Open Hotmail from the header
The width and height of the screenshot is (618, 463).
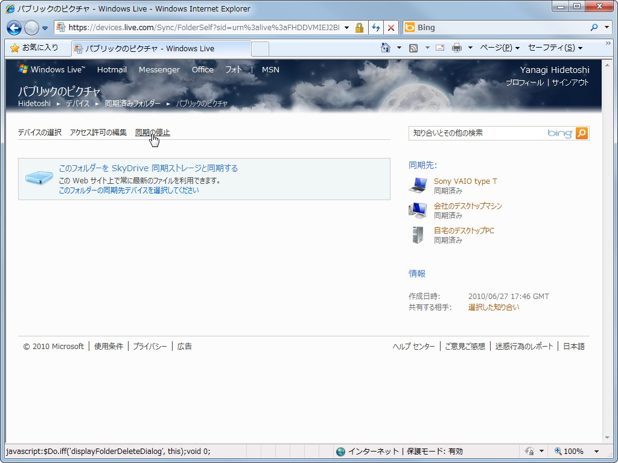(112, 70)
